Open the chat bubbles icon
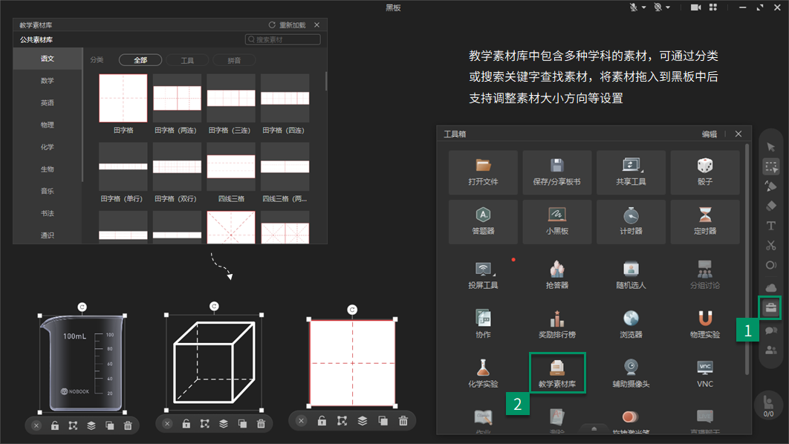 (771, 330)
